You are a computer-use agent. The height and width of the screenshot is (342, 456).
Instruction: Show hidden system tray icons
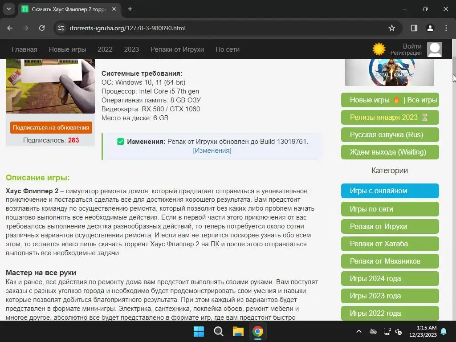(359, 331)
